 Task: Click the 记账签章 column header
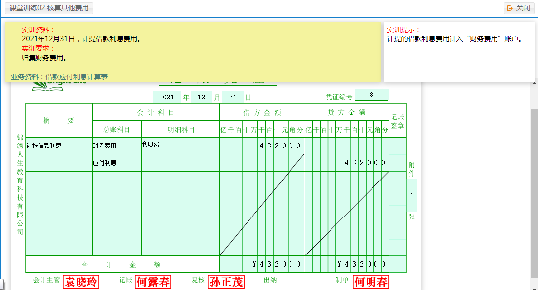coord(397,121)
